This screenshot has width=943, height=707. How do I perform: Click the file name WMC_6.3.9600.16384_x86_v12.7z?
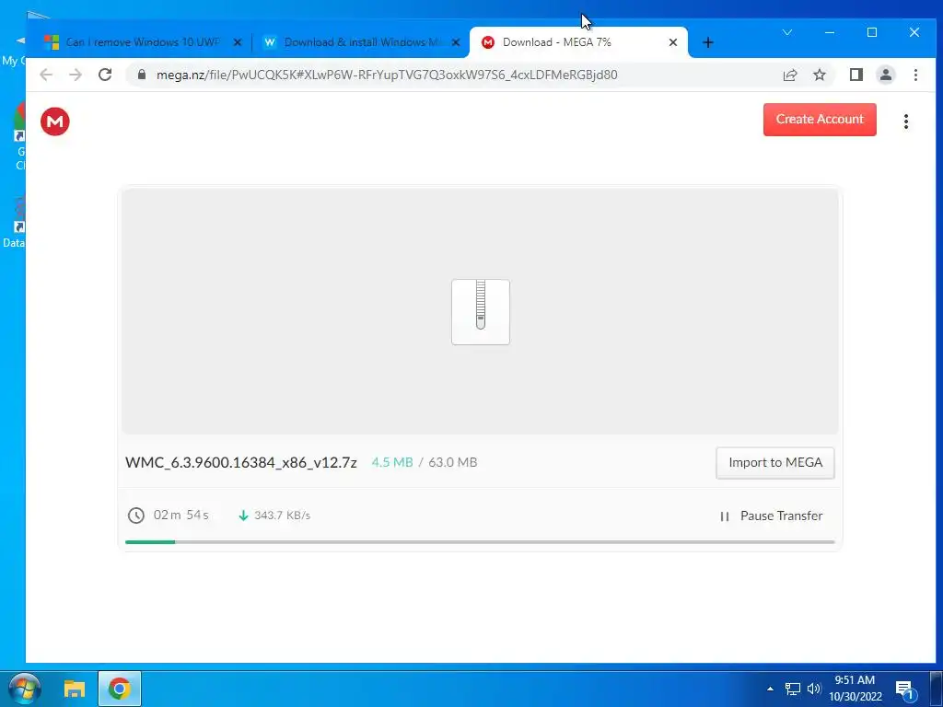(241, 462)
